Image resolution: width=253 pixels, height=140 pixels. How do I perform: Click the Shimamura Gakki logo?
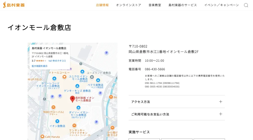[14, 5]
